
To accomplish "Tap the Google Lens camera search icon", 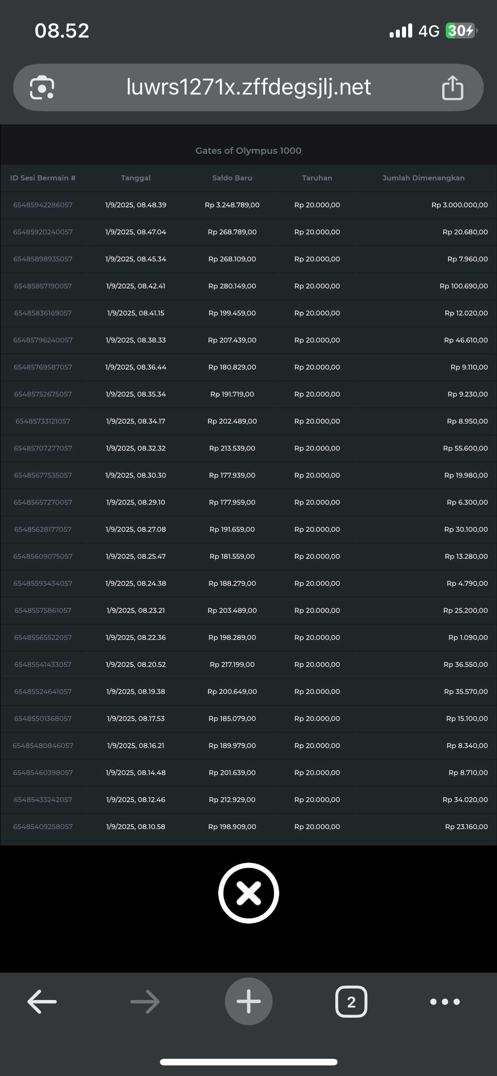I will point(42,87).
